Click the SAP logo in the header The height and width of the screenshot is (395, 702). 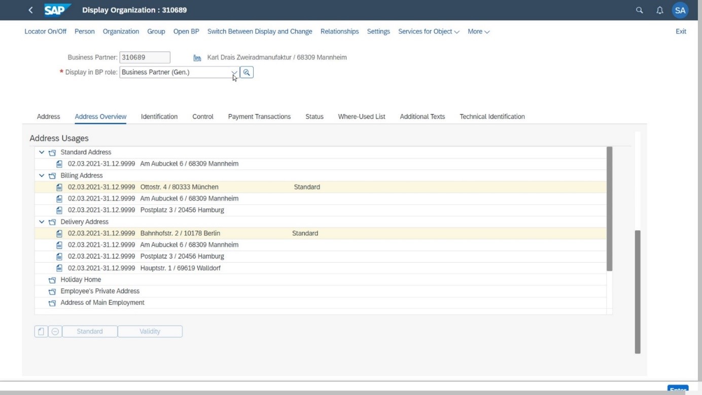click(x=56, y=10)
